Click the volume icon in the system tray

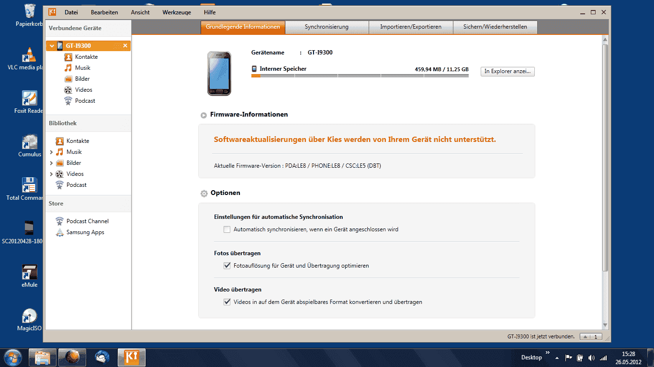coord(592,357)
